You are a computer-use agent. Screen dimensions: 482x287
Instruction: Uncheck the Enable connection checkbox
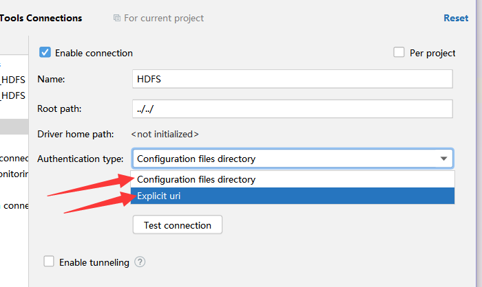pos(45,52)
